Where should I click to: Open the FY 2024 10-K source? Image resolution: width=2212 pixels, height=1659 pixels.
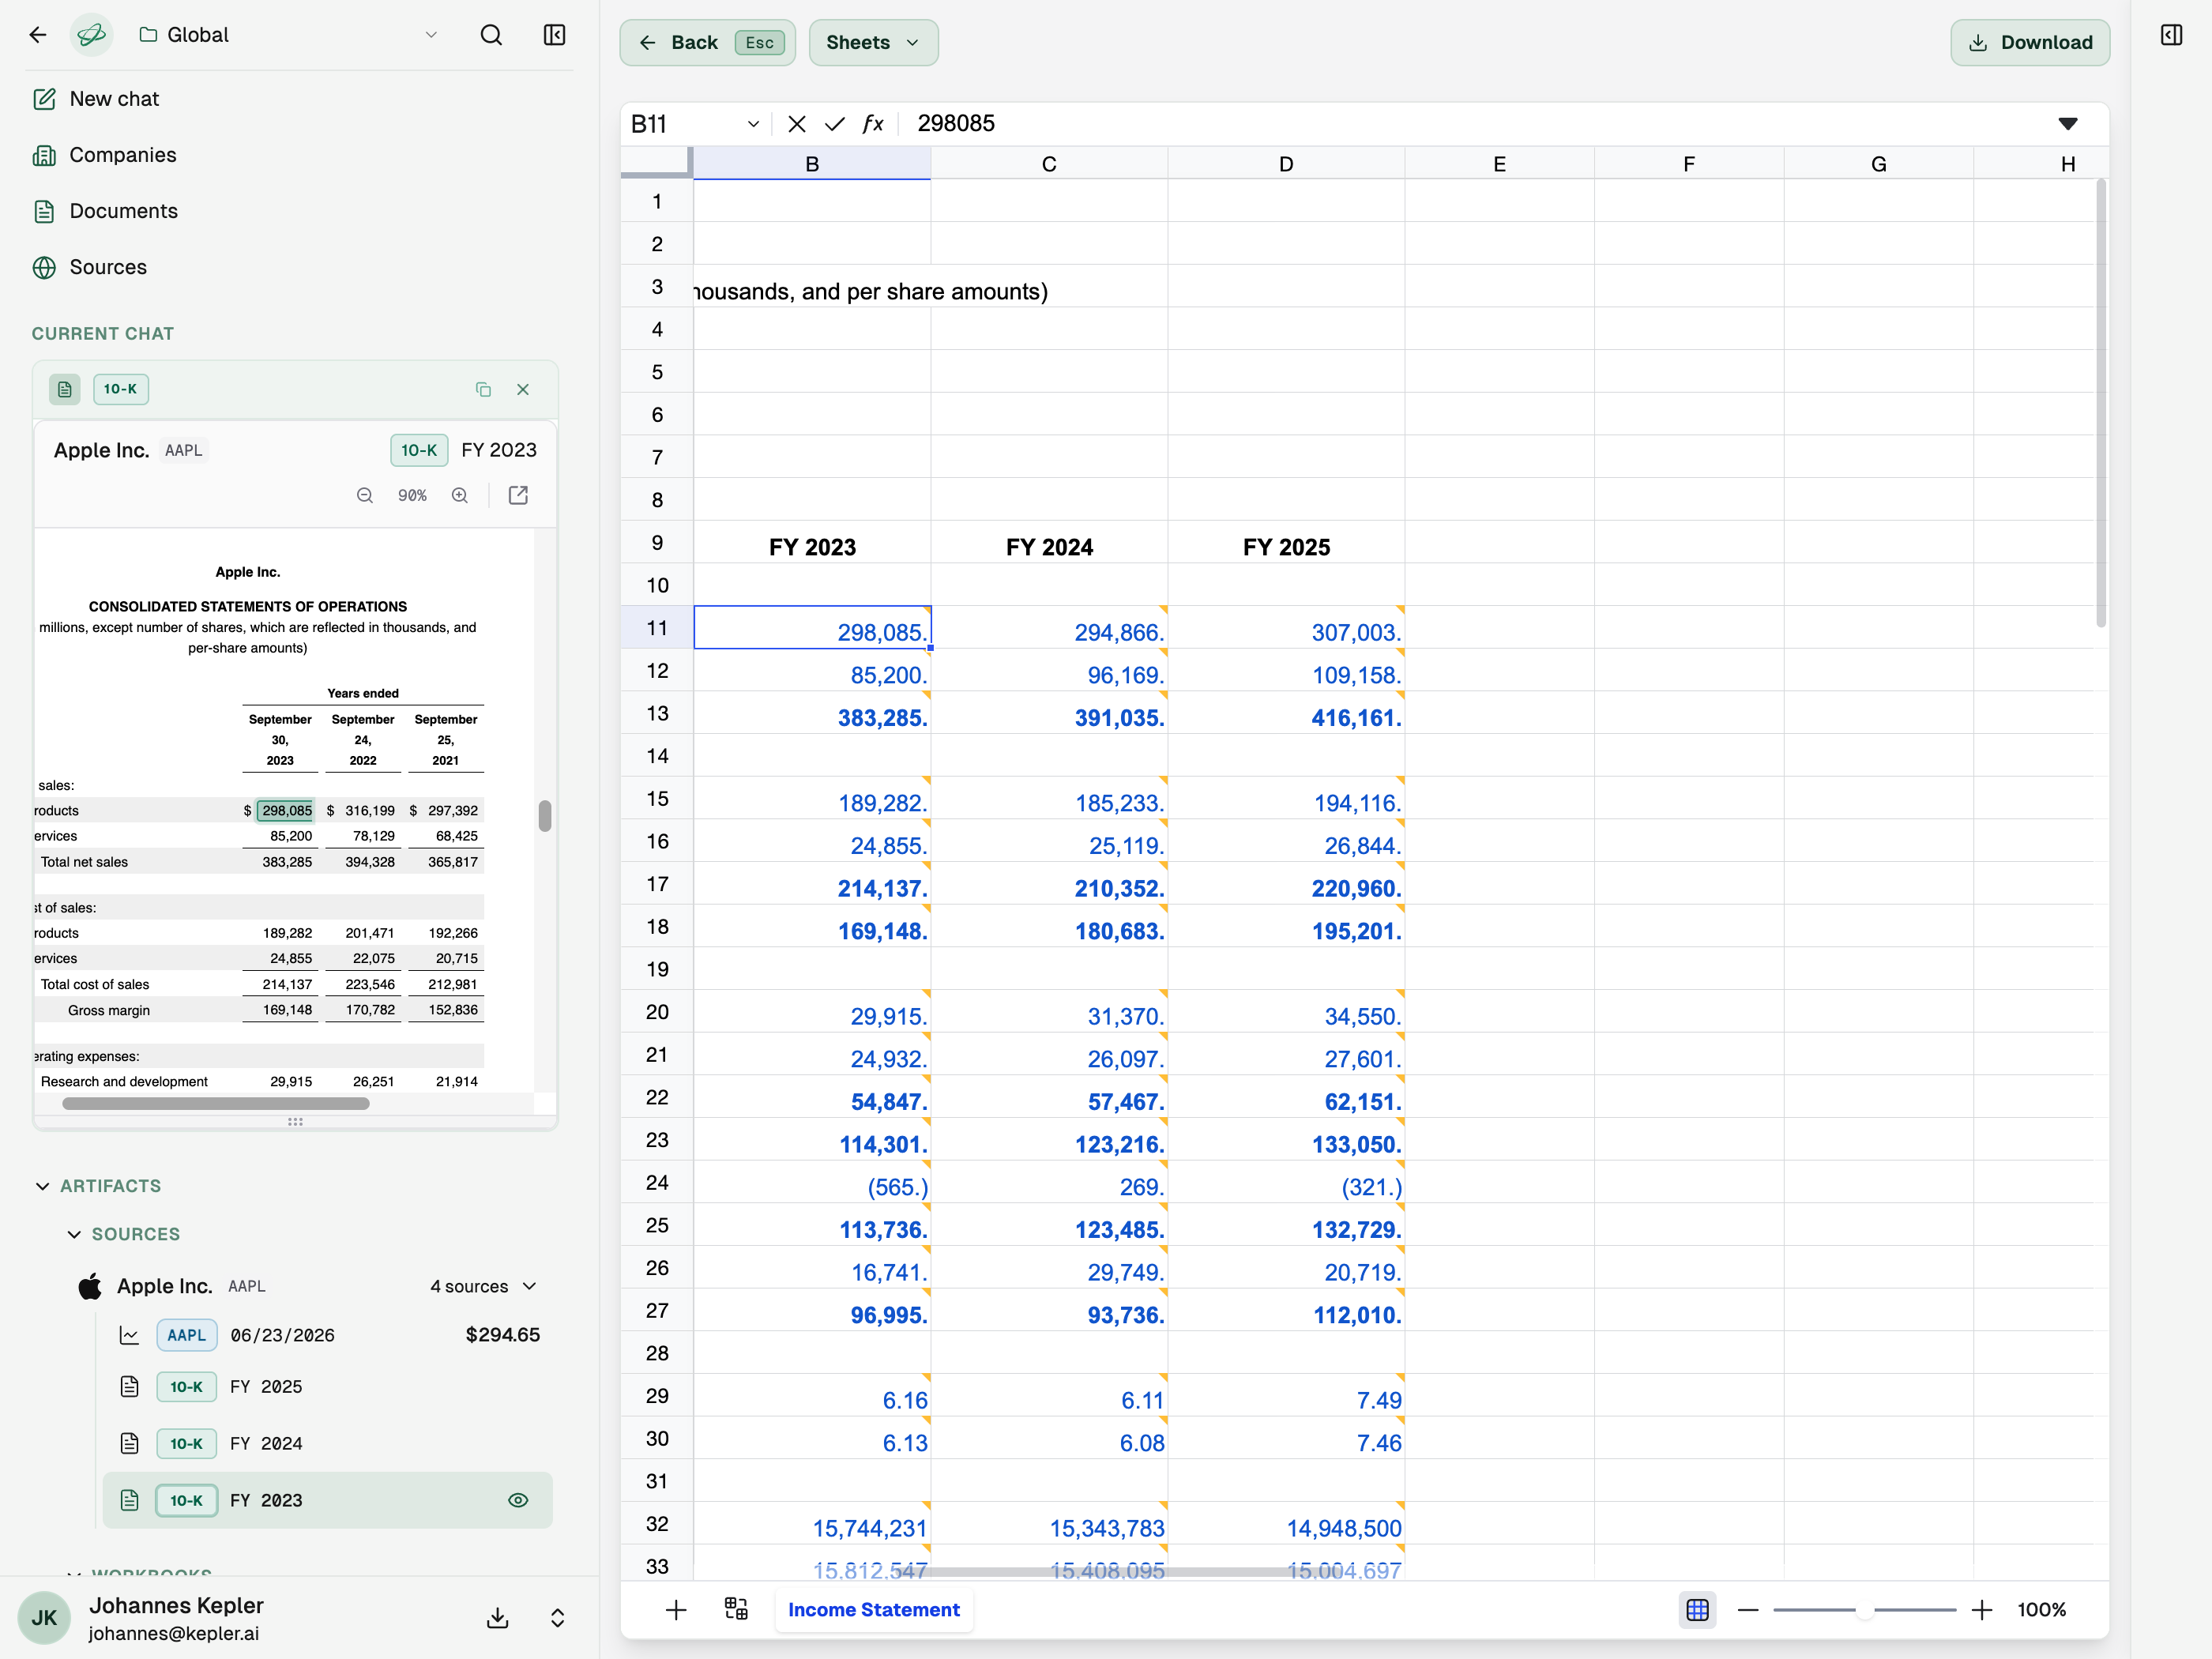[328, 1444]
